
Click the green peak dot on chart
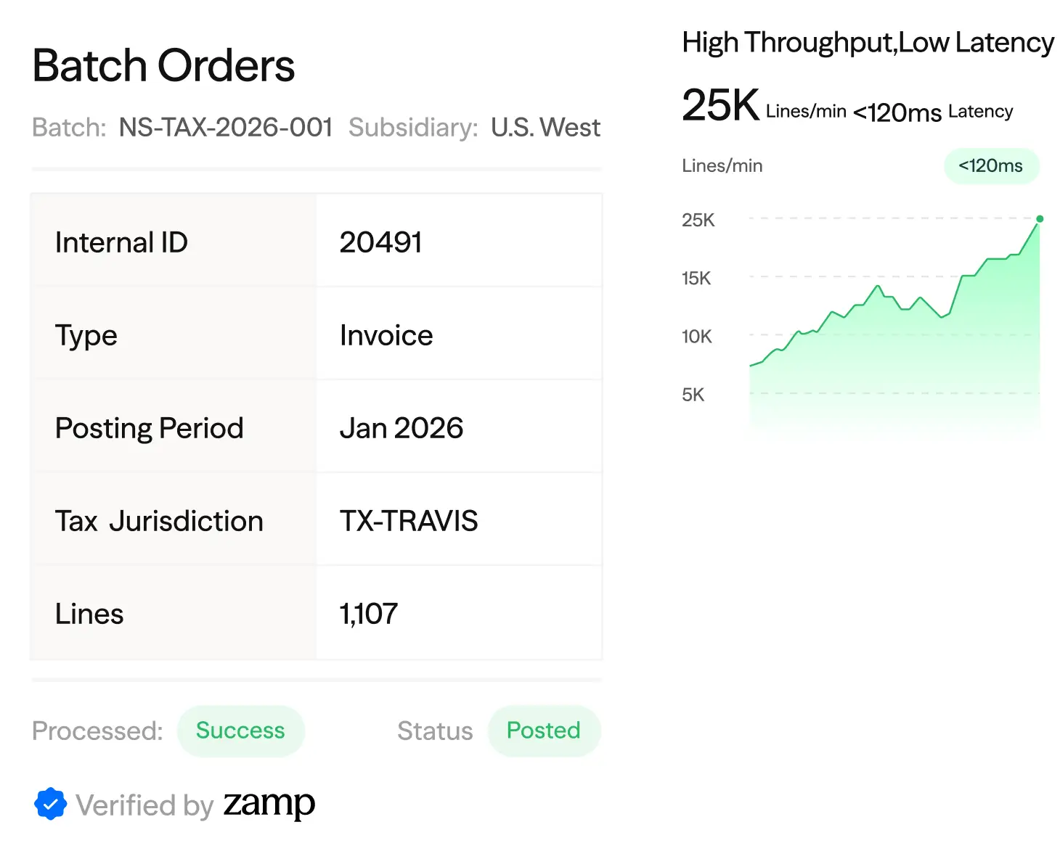pos(1040,218)
